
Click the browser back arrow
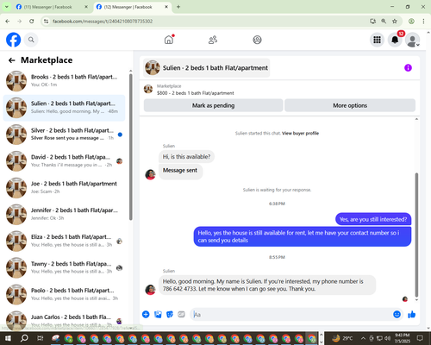tap(8, 22)
